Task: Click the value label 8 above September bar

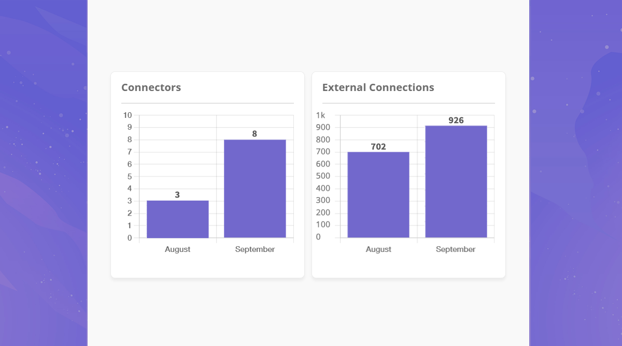Action: pyautogui.click(x=255, y=134)
